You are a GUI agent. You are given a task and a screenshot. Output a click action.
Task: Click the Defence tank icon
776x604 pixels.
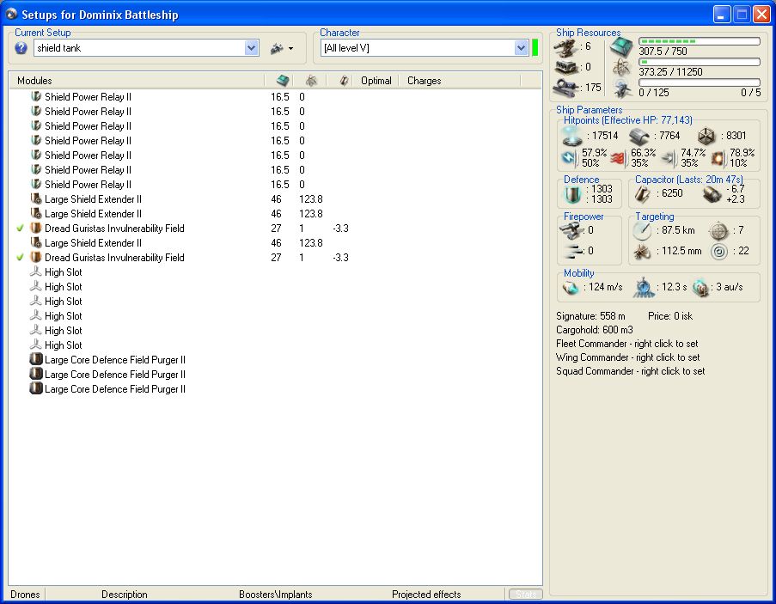(572, 194)
